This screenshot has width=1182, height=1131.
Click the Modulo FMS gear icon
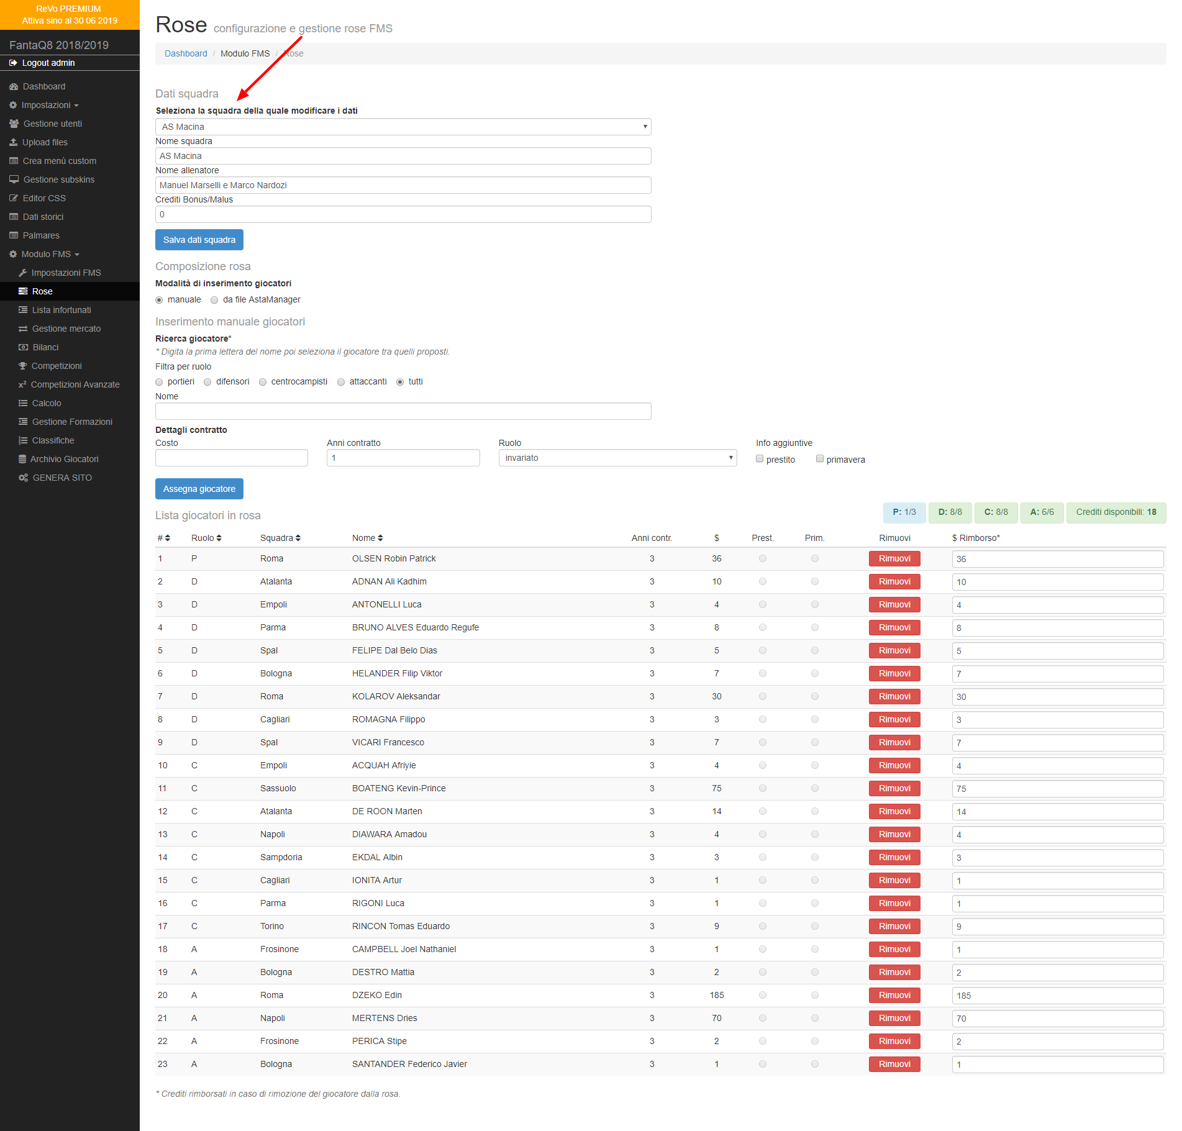pyautogui.click(x=13, y=254)
